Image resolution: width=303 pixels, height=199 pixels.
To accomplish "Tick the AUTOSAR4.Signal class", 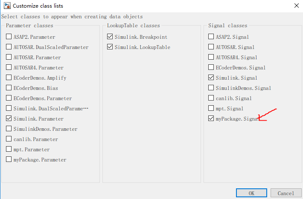I will [211, 58].
